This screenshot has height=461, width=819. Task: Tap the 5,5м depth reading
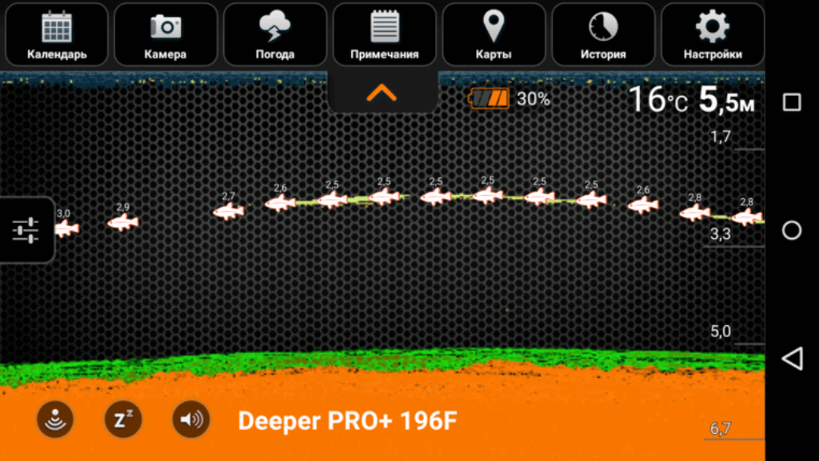pyautogui.click(x=727, y=100)
